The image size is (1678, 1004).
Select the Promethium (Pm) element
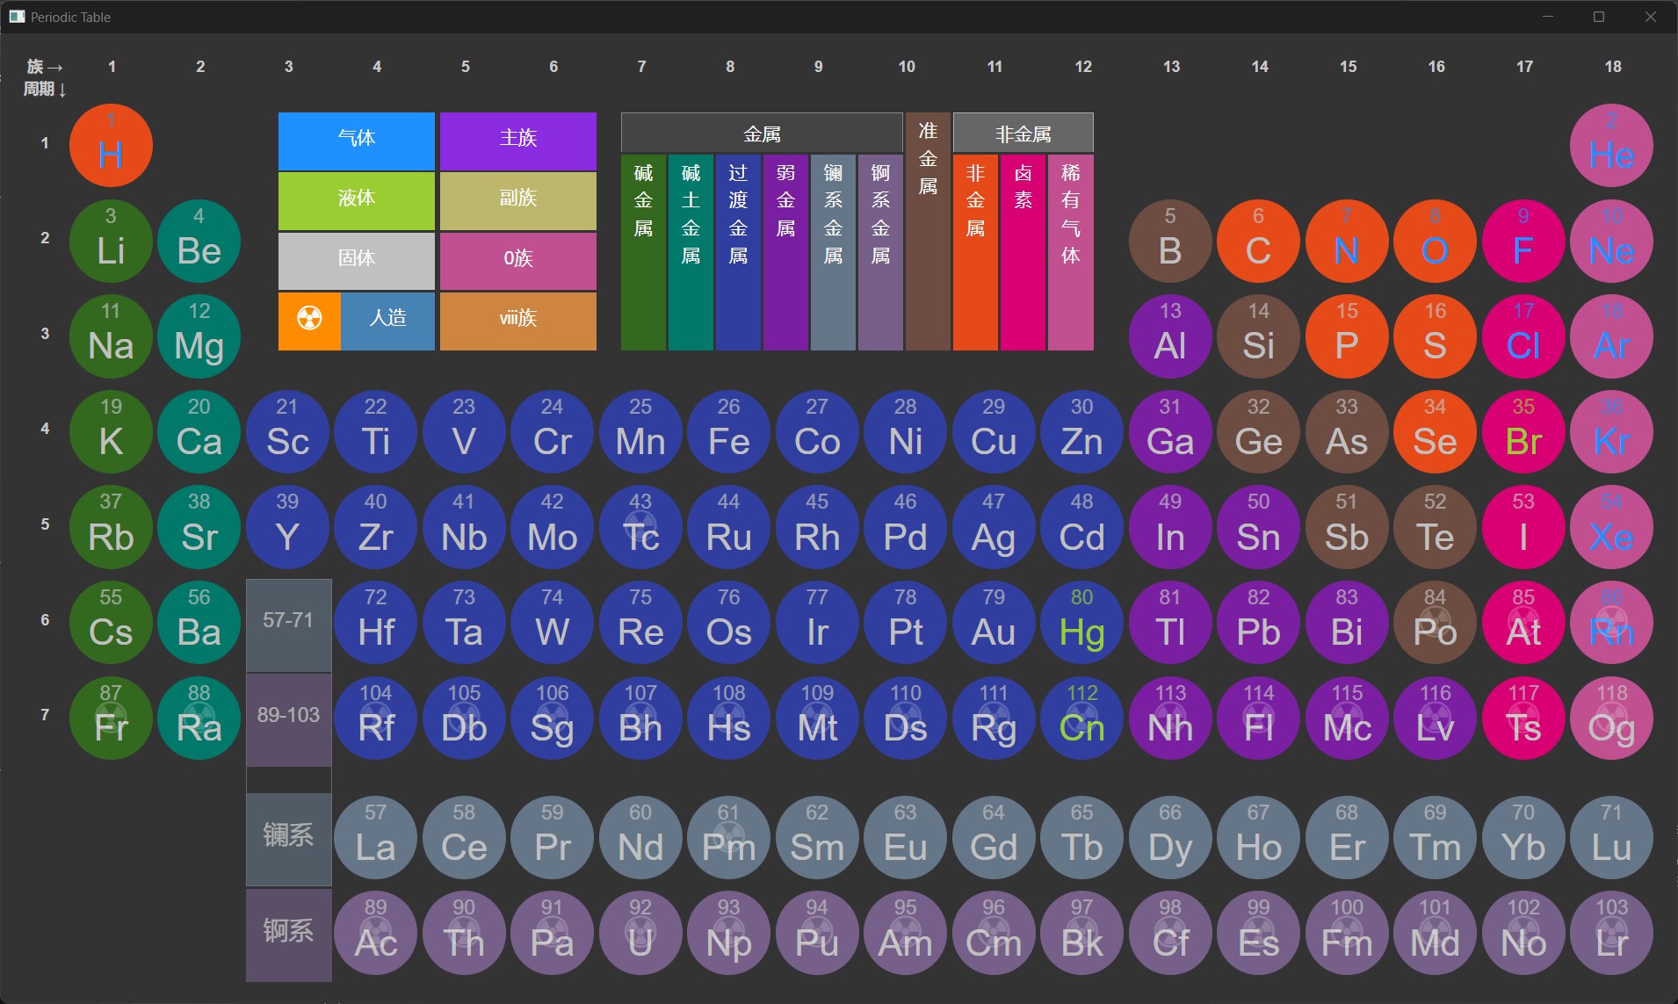728,838
